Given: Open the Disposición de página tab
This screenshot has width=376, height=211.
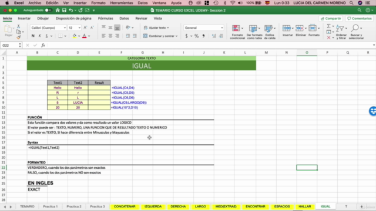Looking at the screenshot, I should click(73, 18).
